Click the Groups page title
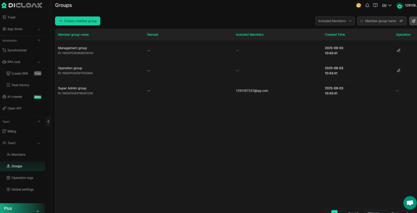This screenshot has width=417, height=213. tap(64, 5)
